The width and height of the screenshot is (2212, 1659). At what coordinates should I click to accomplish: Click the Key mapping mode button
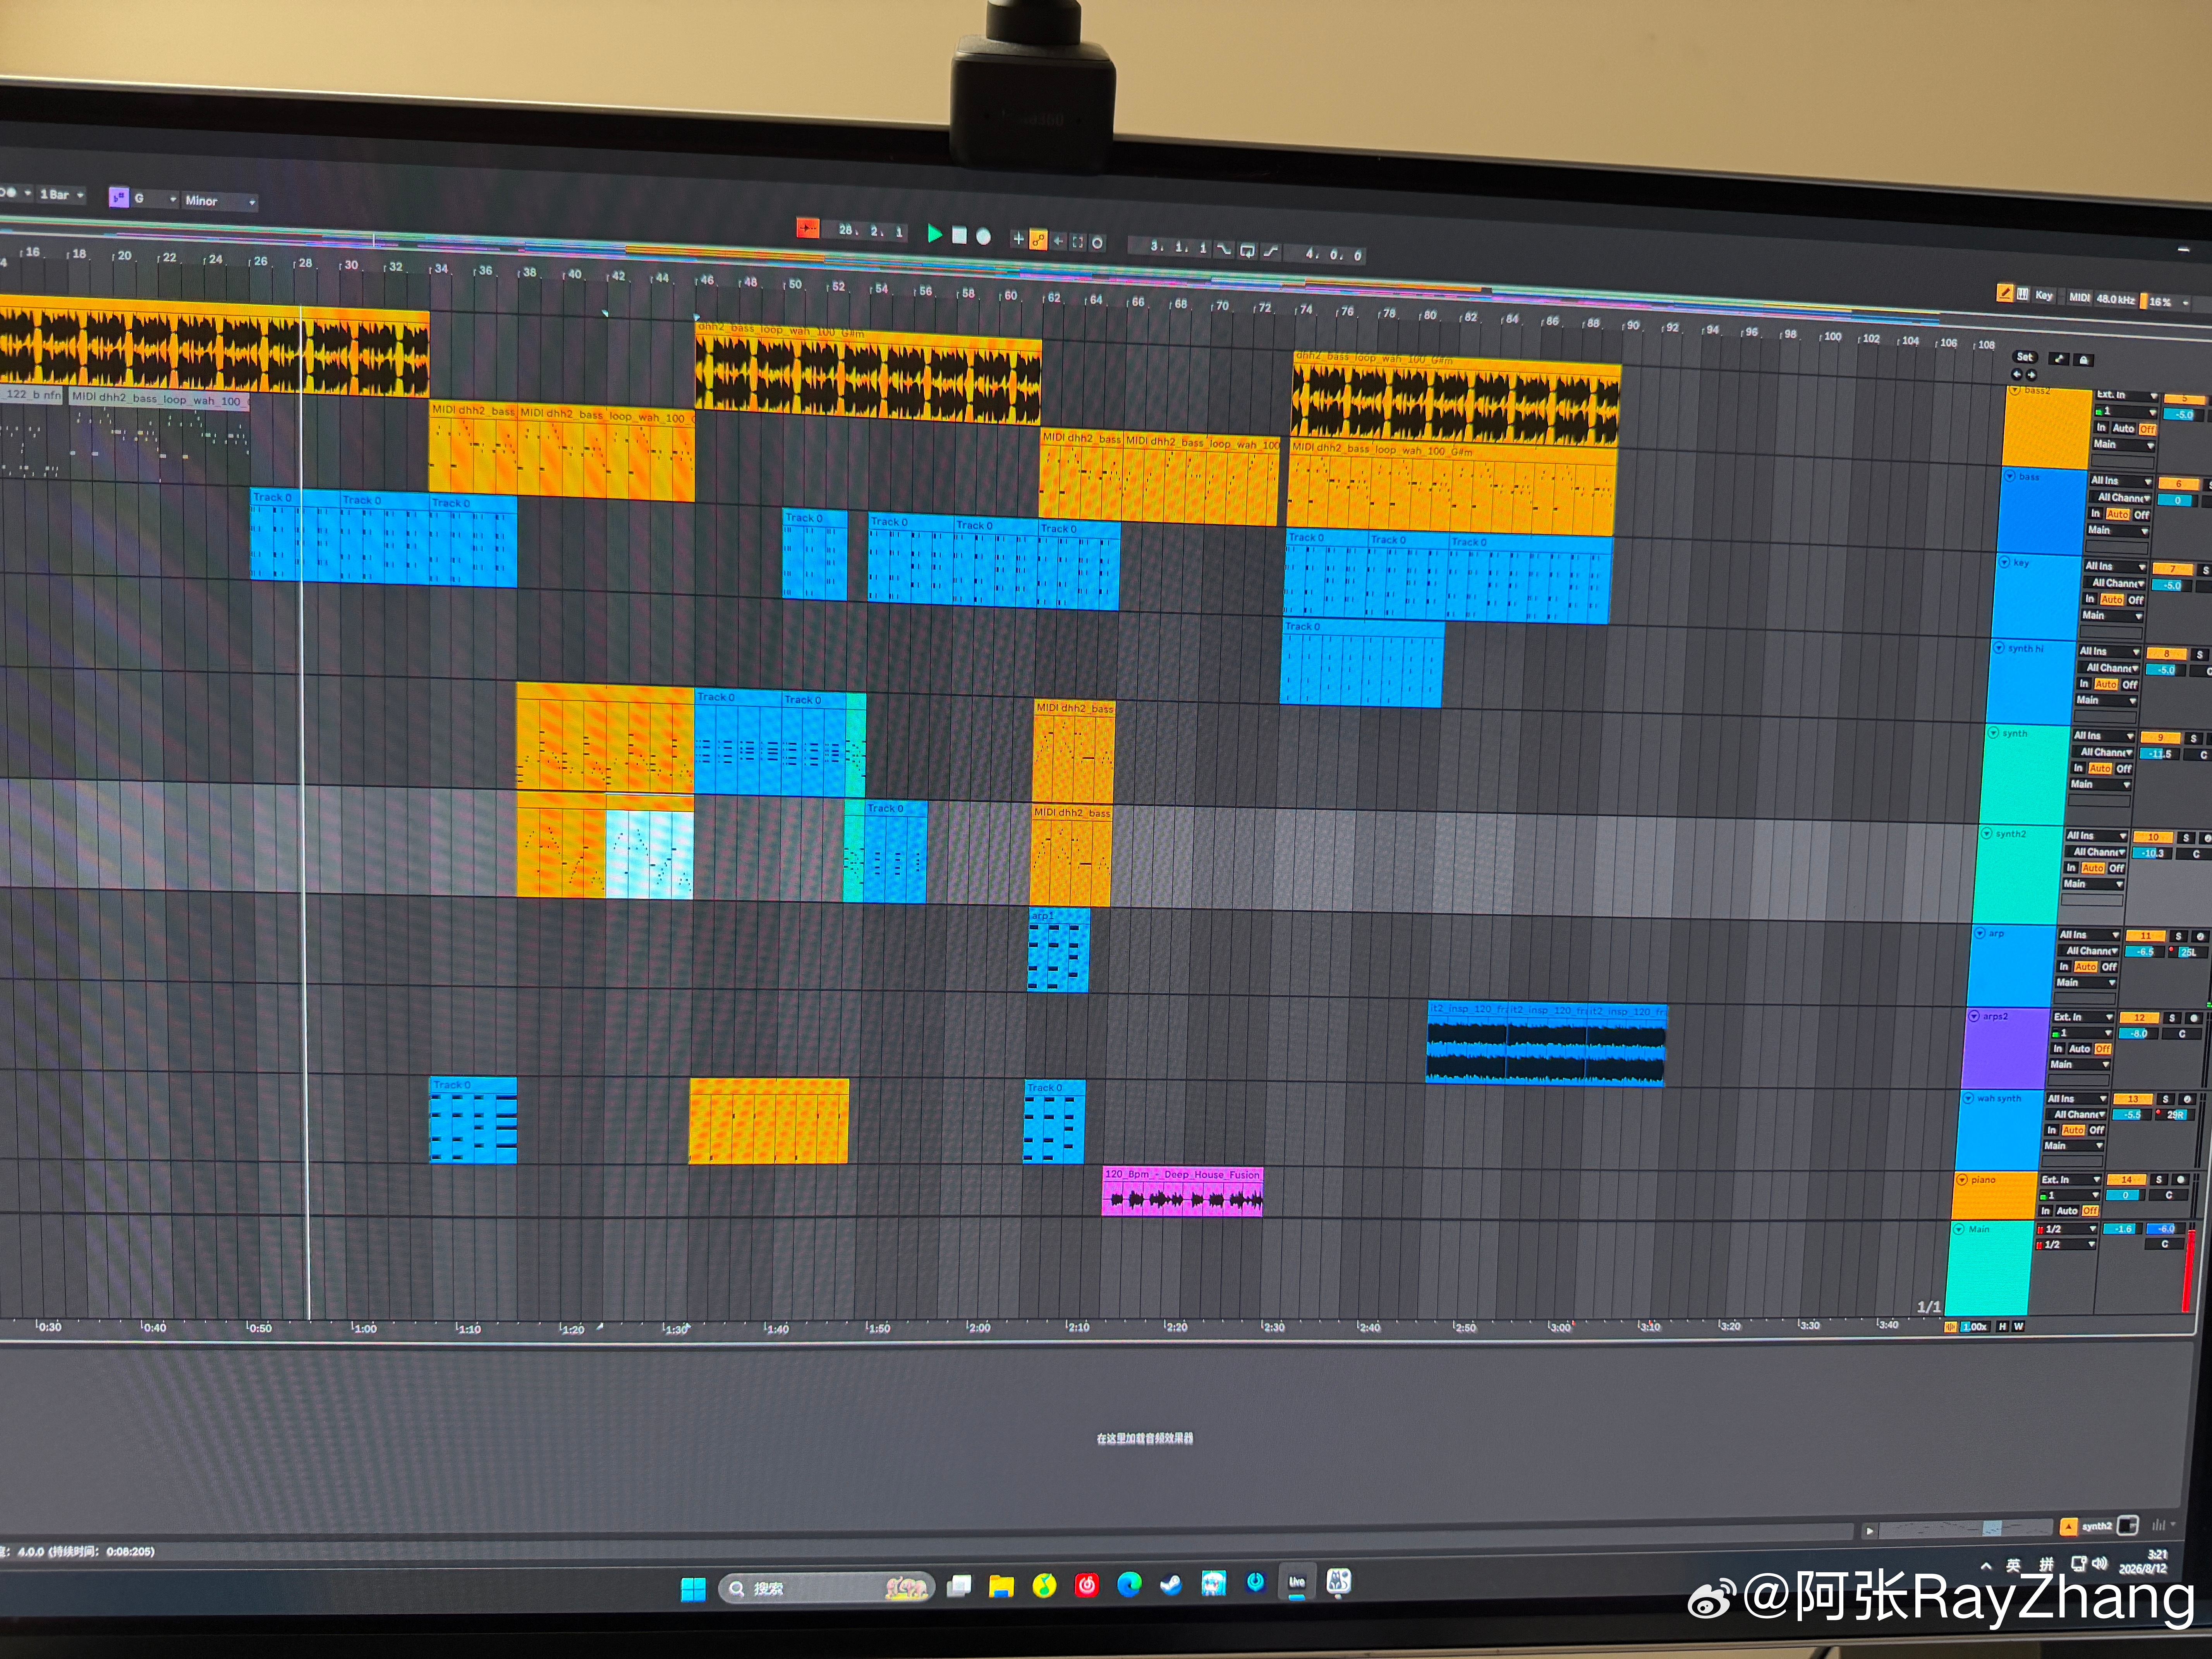pos(2044,295)
